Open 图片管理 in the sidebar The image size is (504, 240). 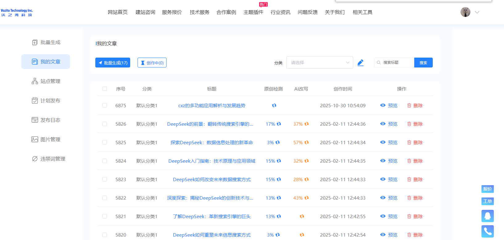[46, 139]
